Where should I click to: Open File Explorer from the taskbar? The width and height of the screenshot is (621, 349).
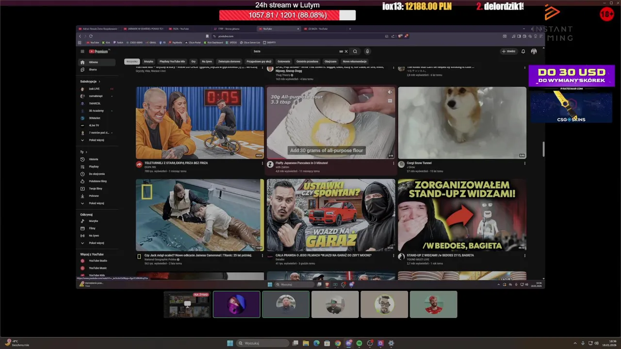[306, 343]
